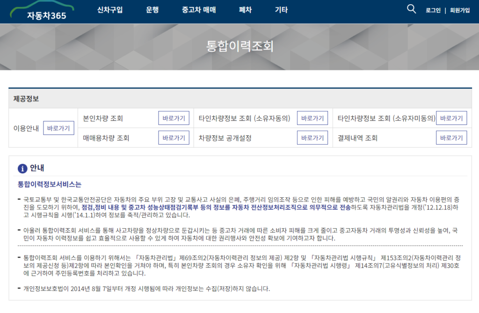Screen dimensions: 479x313
Task: Click 바로가기 for 본인차량 조회
Action: 174,118
